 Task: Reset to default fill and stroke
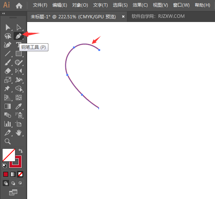click(4, 166)
